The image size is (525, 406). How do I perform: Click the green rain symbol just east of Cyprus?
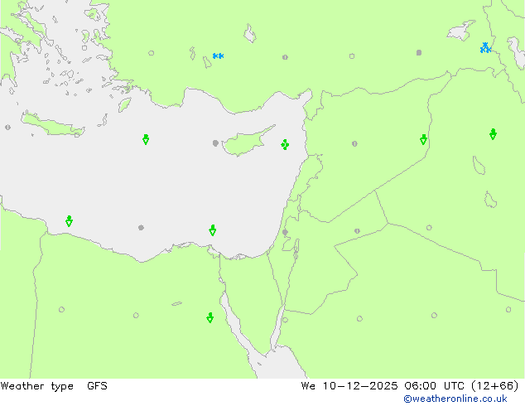coord(285,144)
